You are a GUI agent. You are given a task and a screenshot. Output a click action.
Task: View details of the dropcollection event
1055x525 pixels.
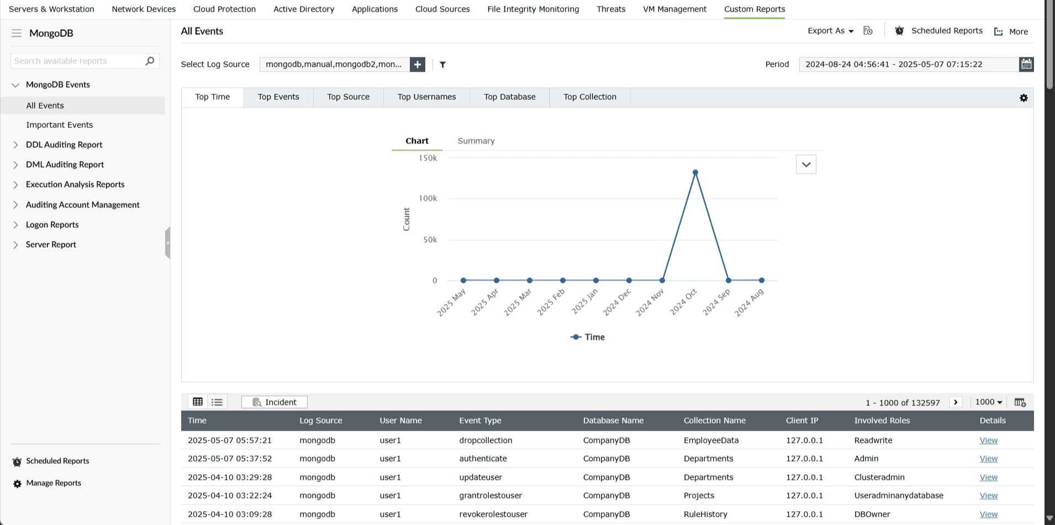tap(988, 440)
